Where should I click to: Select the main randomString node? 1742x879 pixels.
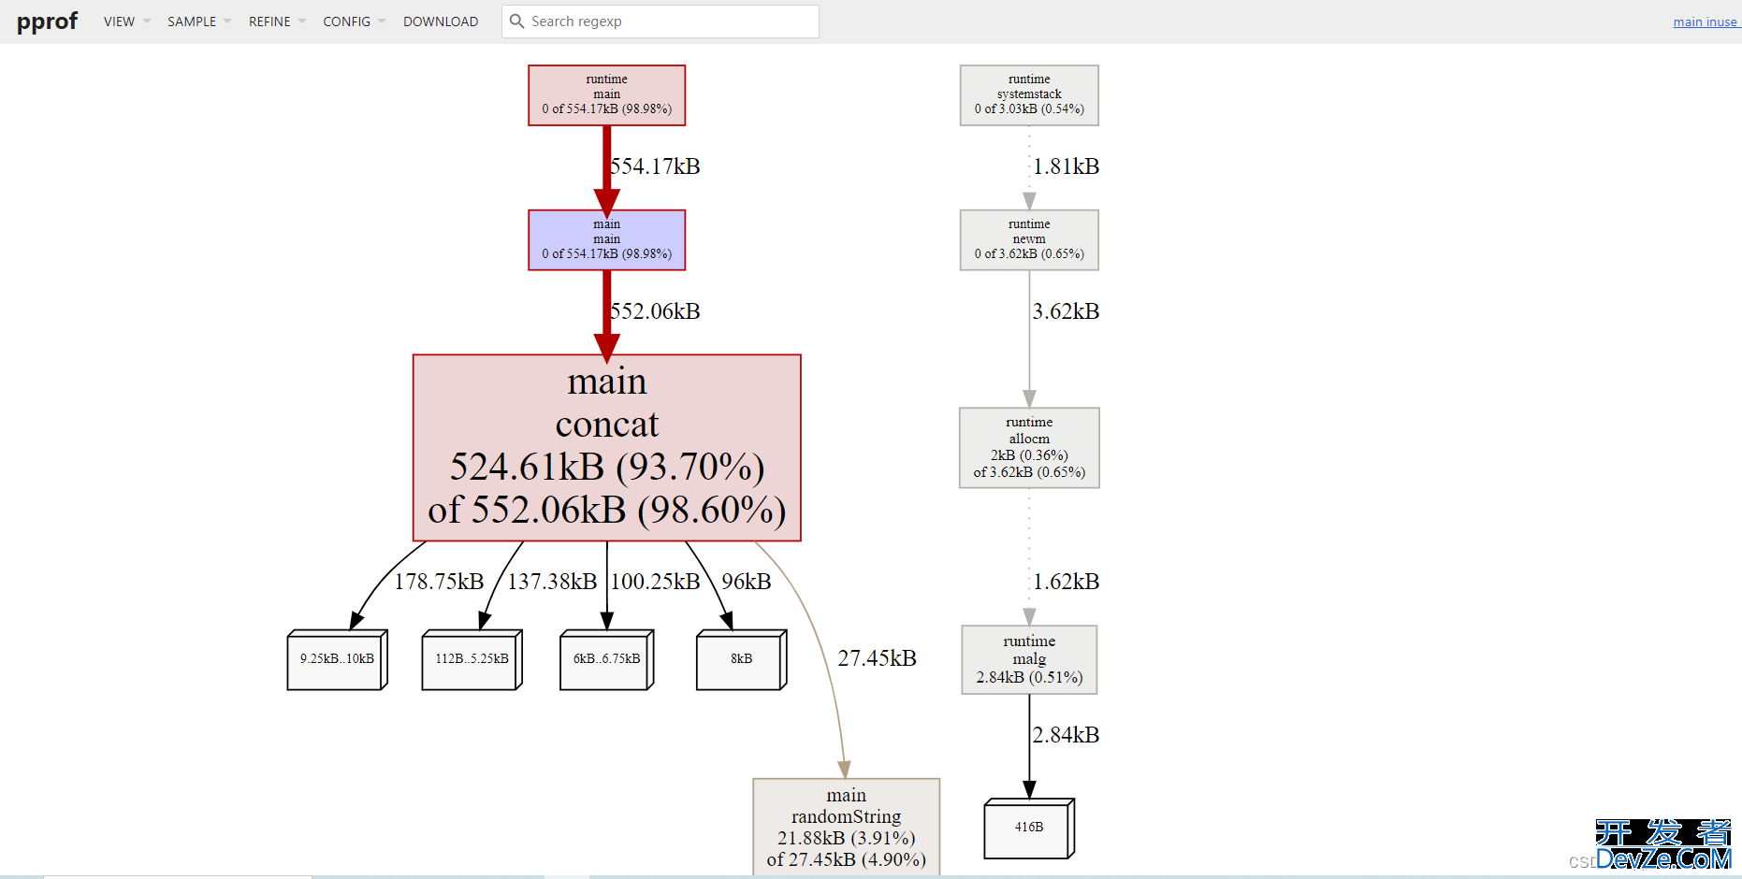[x=847, y=828]
